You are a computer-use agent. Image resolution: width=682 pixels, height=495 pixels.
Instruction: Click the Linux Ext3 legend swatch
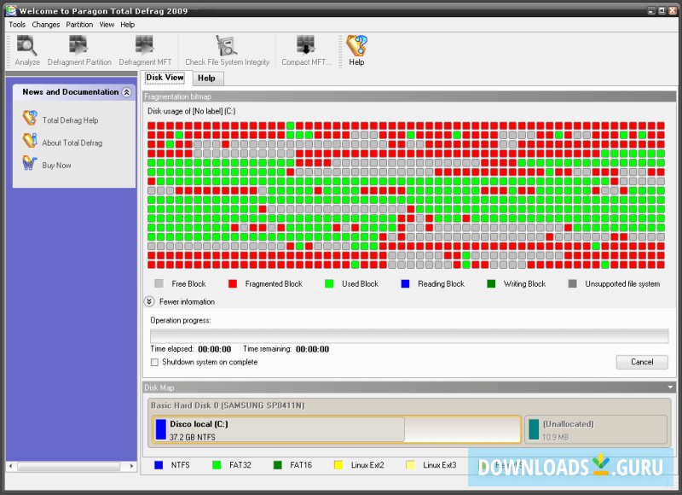[x=410, y=465]
